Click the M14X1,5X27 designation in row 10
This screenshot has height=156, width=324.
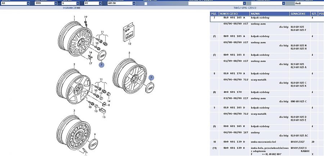pyautogui.click(x=298, y=142)
